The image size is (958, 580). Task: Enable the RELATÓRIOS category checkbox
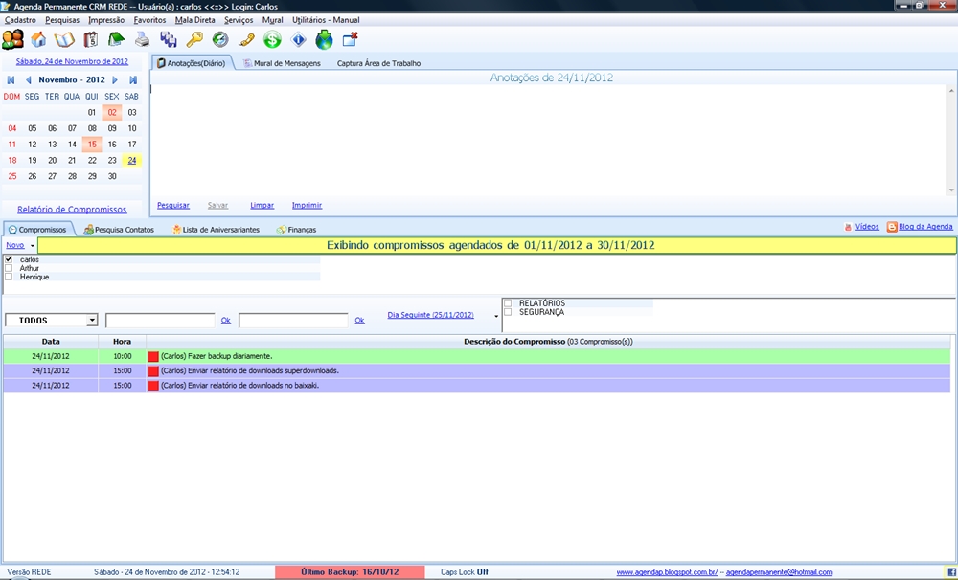click(x=508, y=303)
